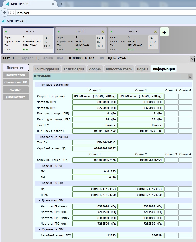Image resolution: width=196 pixels, height=242 pixels.
Task: Remove the Test_2 device card
Action: coord(103,32)
